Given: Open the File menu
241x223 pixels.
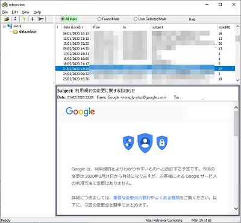Looking at the screenshot, I should click(x=5, y=12).
